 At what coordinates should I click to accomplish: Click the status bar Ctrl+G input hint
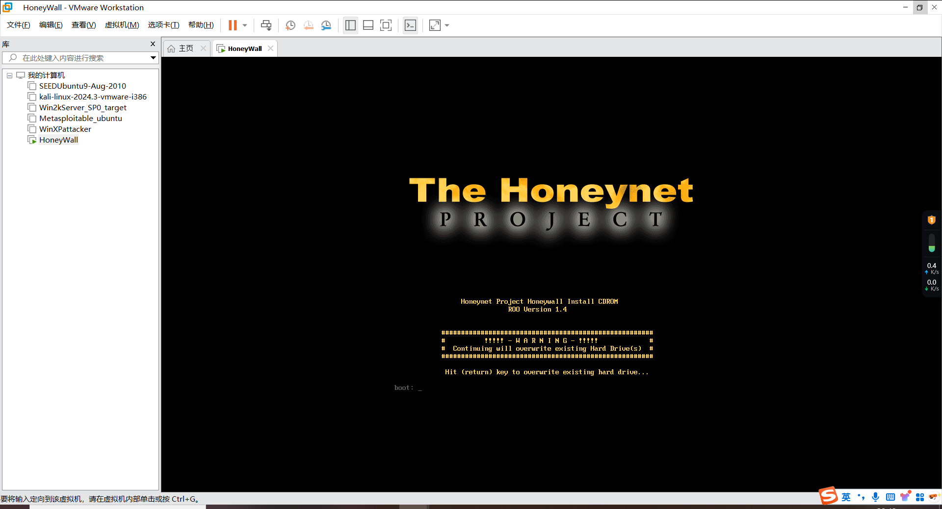(100, 499)
